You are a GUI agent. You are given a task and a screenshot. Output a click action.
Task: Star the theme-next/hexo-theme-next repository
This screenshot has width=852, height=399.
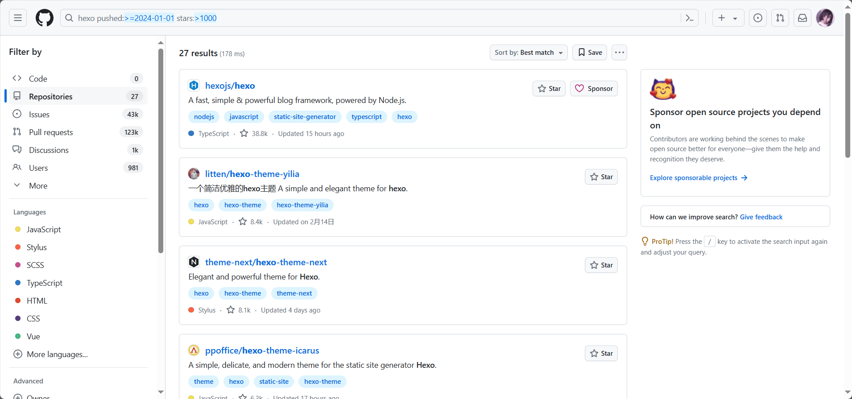click(x=601, y=265)
